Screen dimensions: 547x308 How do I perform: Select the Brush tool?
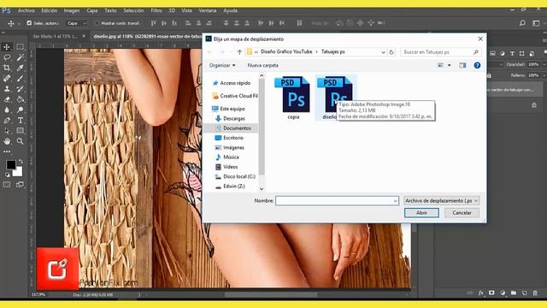[21, 78]
